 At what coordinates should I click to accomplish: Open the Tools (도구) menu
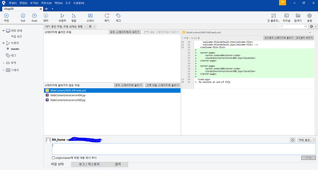68,3
